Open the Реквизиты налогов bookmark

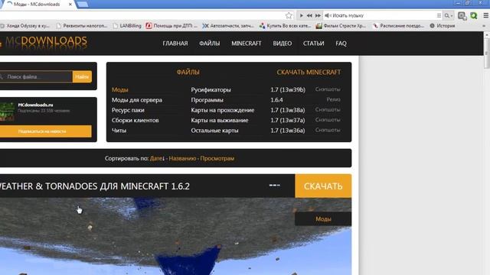point(82,26)
